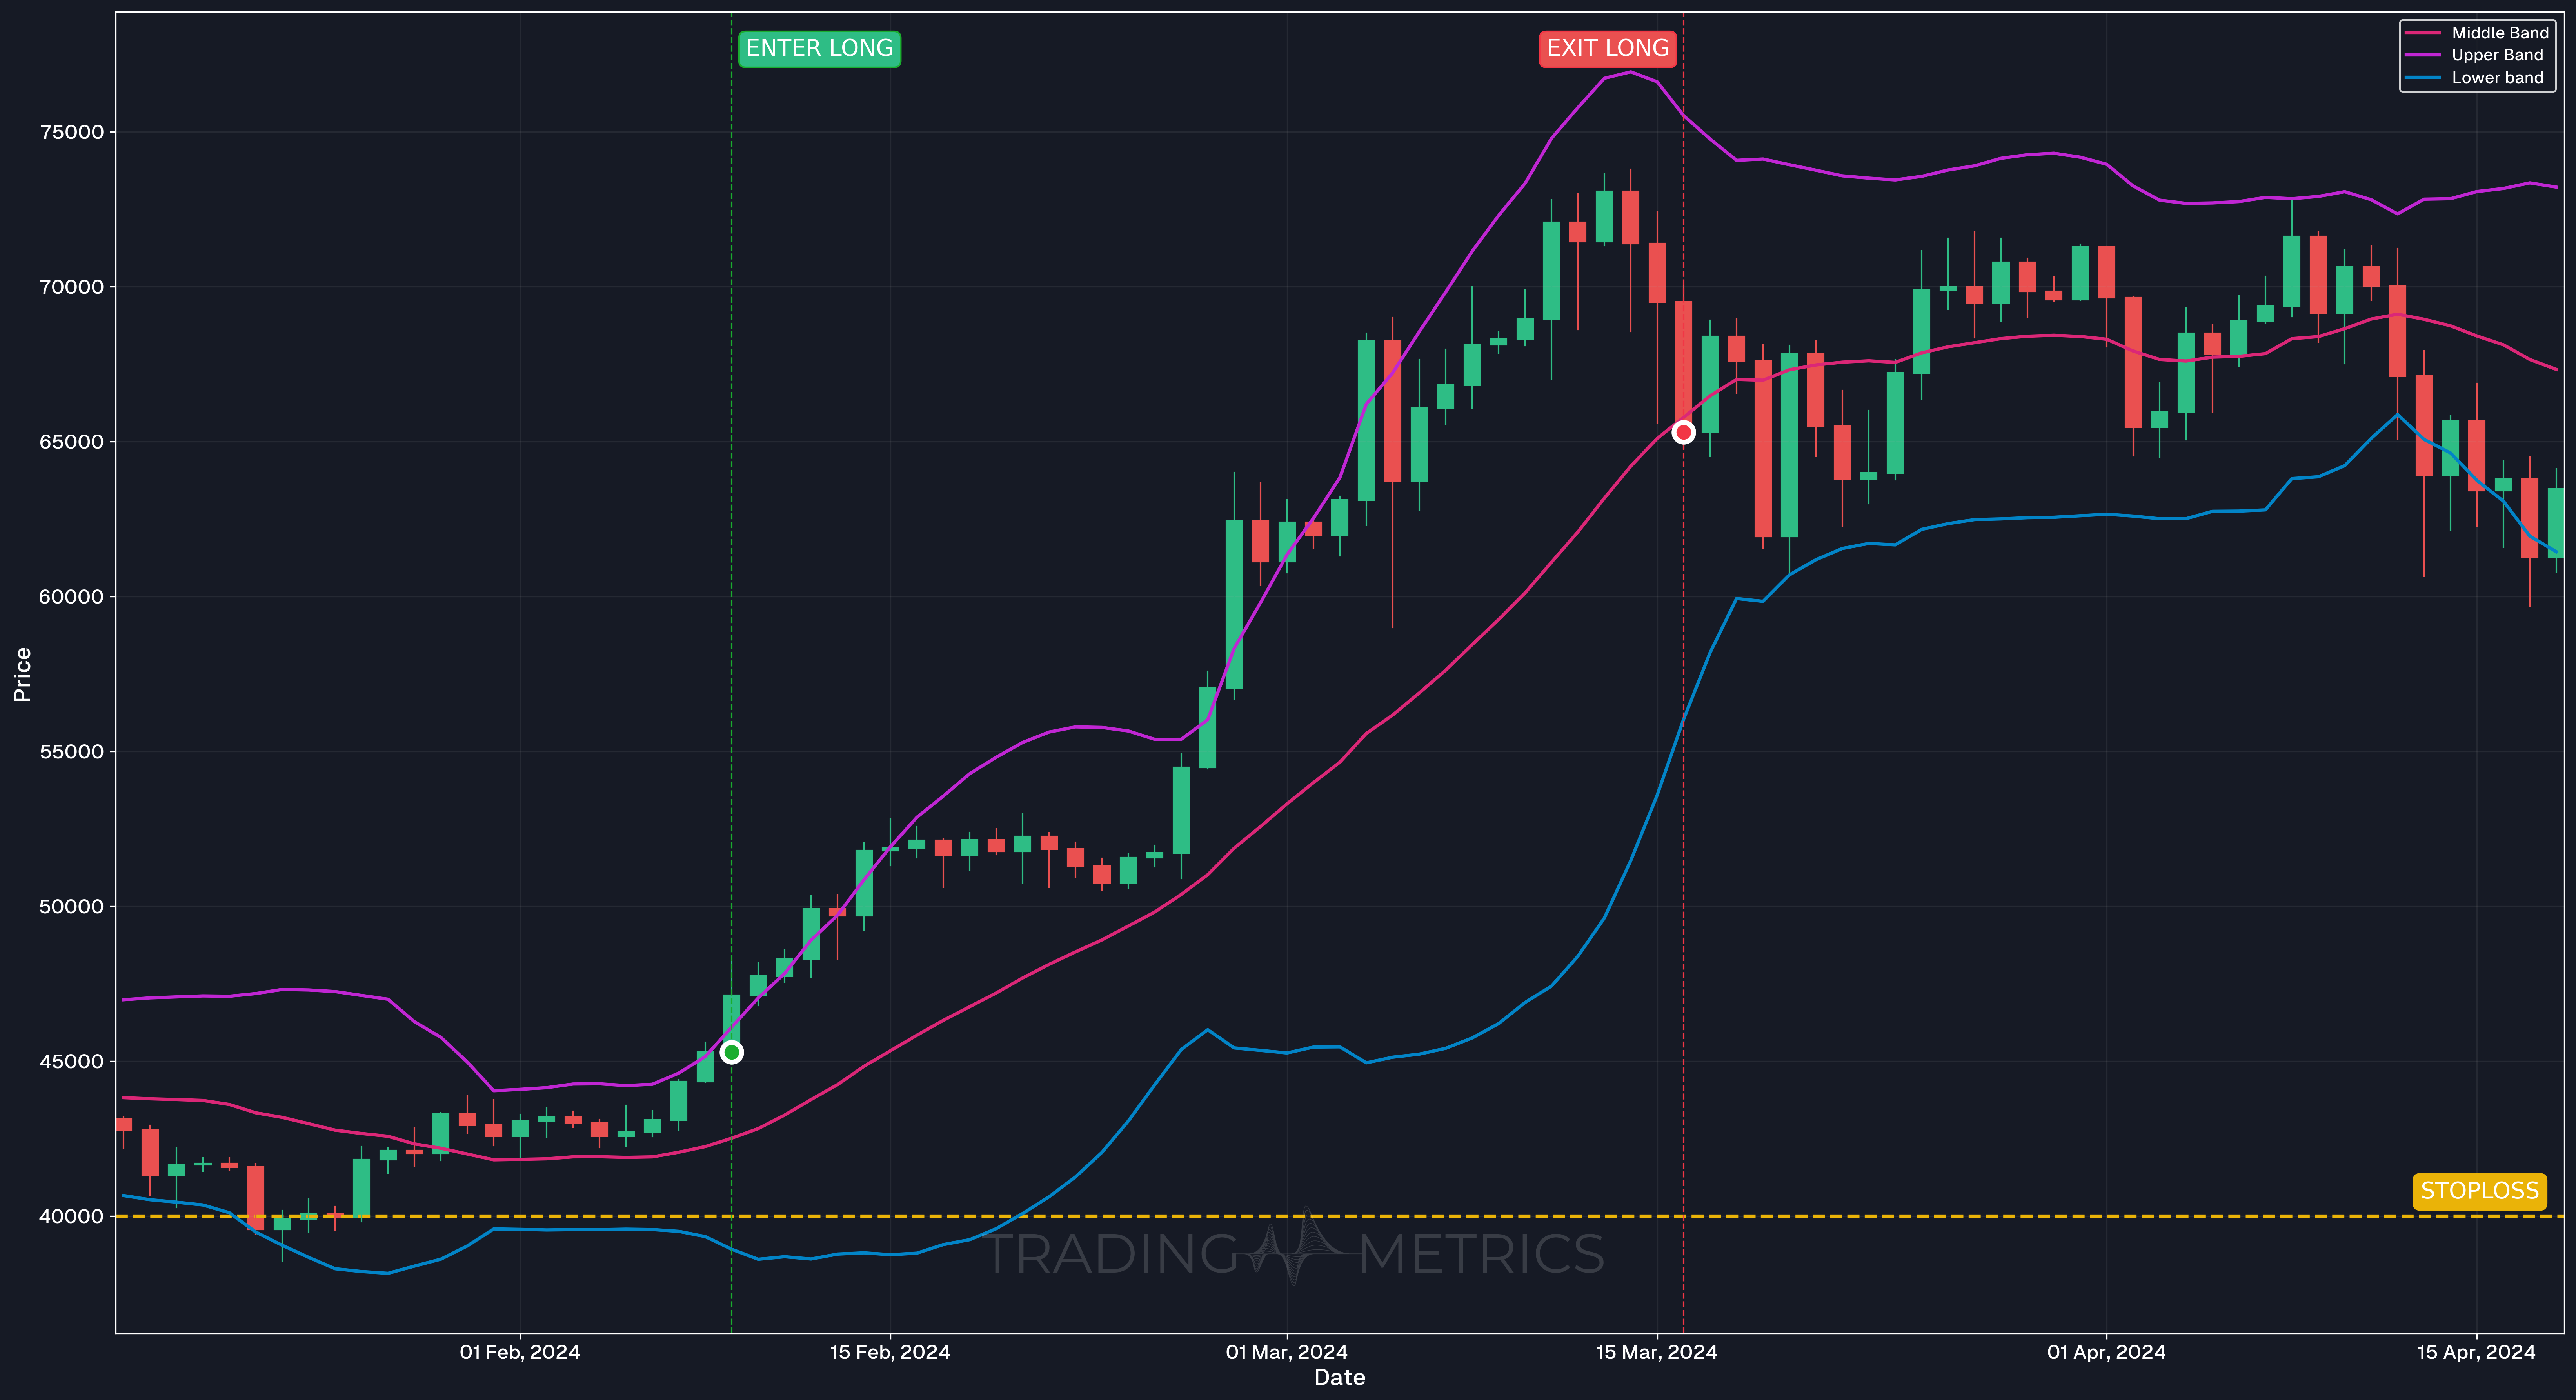Screen dimensions: 2576x1400
Task: Click the 01 Apr, 2024 date label
Action: [2107, 1352]
